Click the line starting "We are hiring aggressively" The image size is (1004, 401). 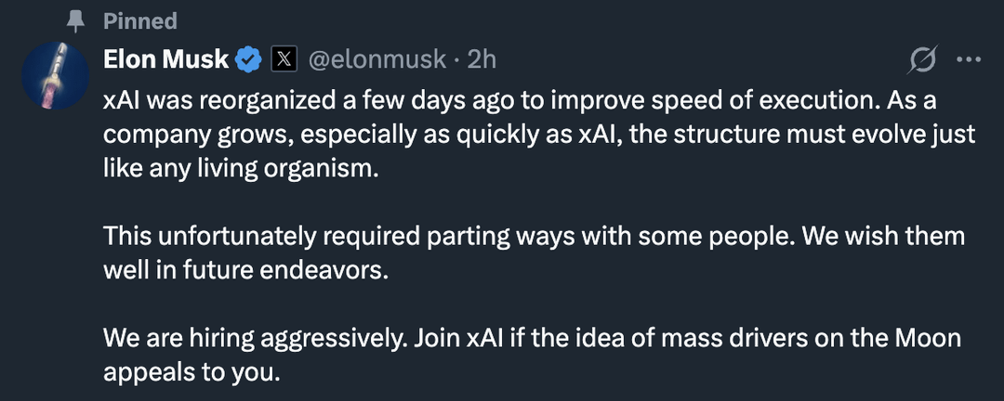point(532,339)
